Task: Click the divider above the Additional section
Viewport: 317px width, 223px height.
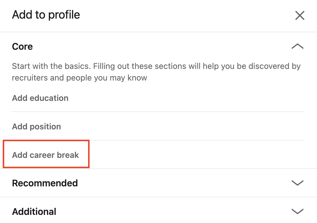Action: (158, 197)
